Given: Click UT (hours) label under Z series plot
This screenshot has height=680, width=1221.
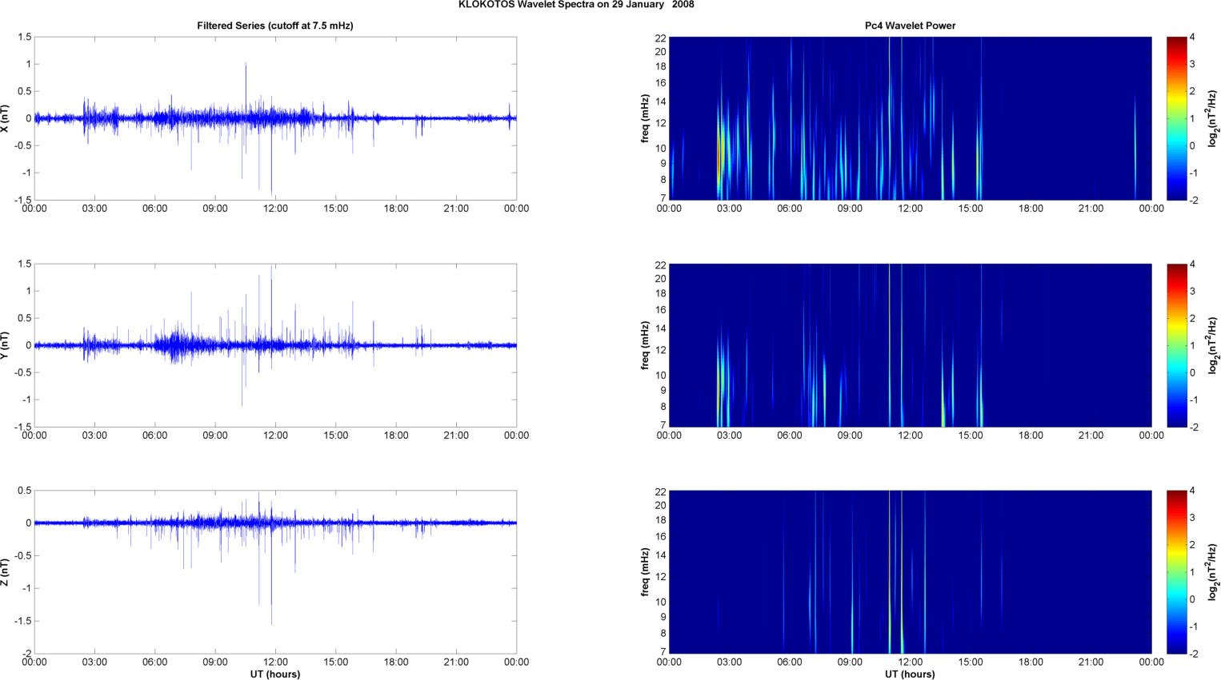Looking at the screenshot, I should 274,674.
